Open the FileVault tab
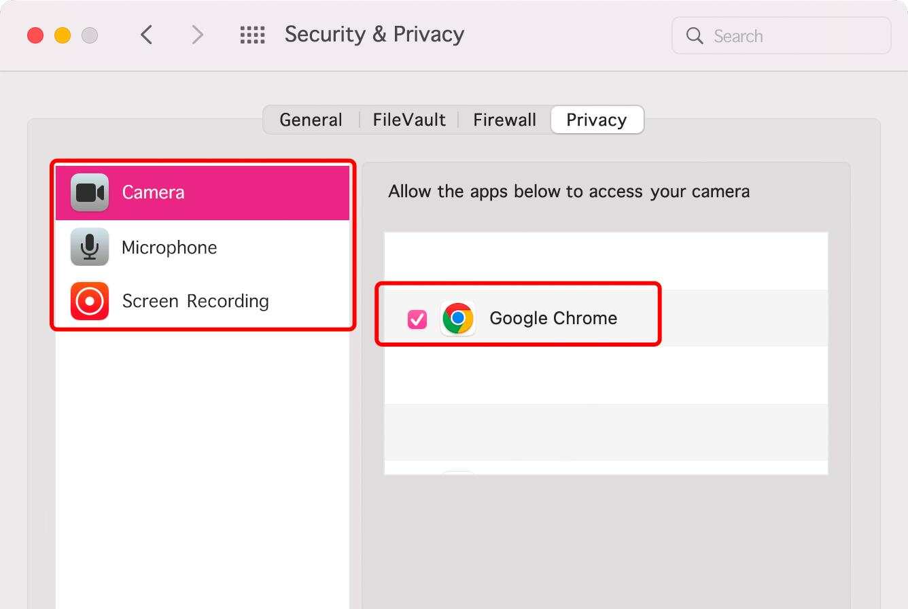The height and width of the screenshot is (609, 908). pos(409,120)
